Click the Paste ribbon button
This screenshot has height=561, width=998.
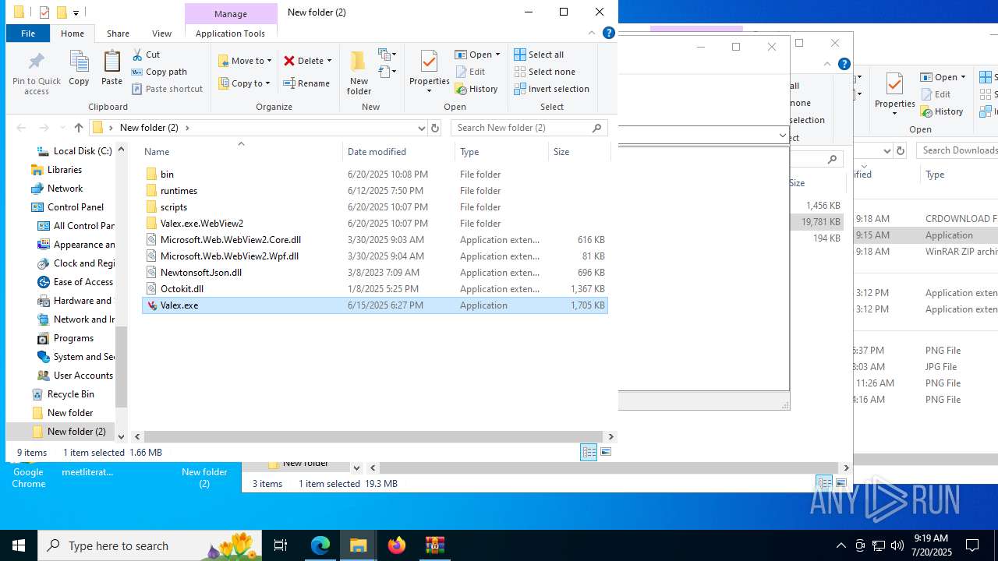[x=111, y=69]
